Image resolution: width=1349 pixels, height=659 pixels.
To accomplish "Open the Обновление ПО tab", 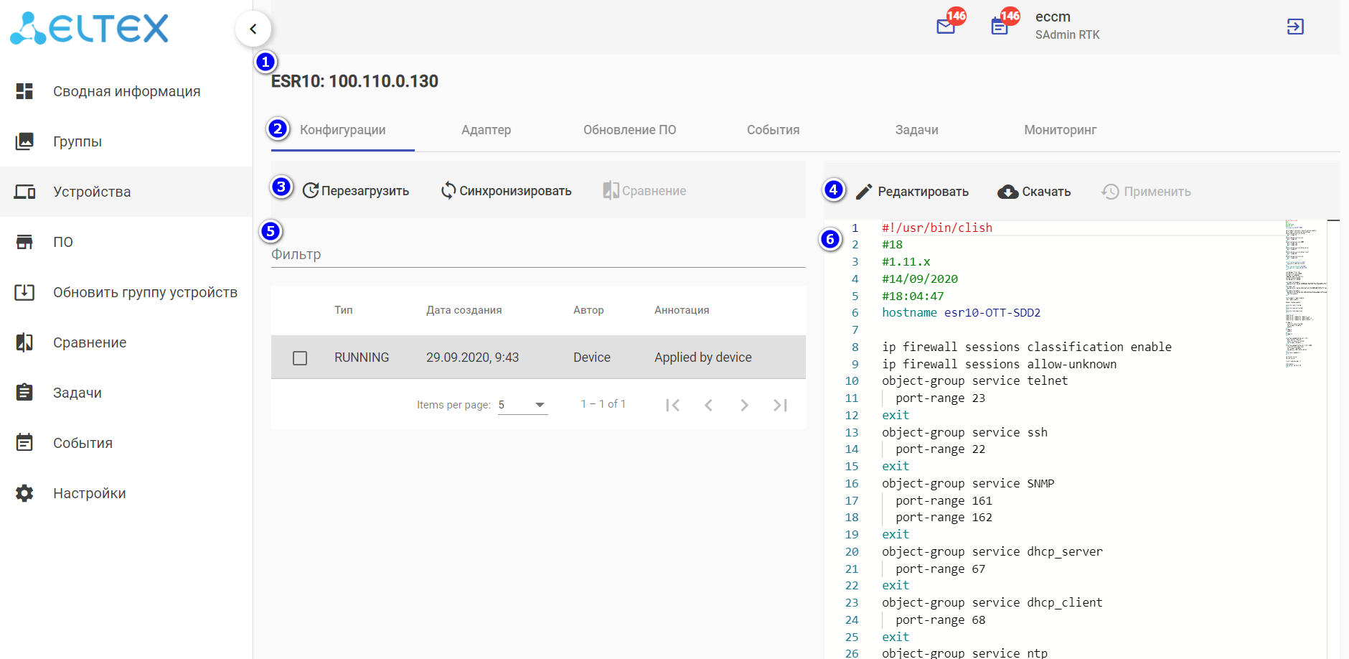I will point(629,130).
